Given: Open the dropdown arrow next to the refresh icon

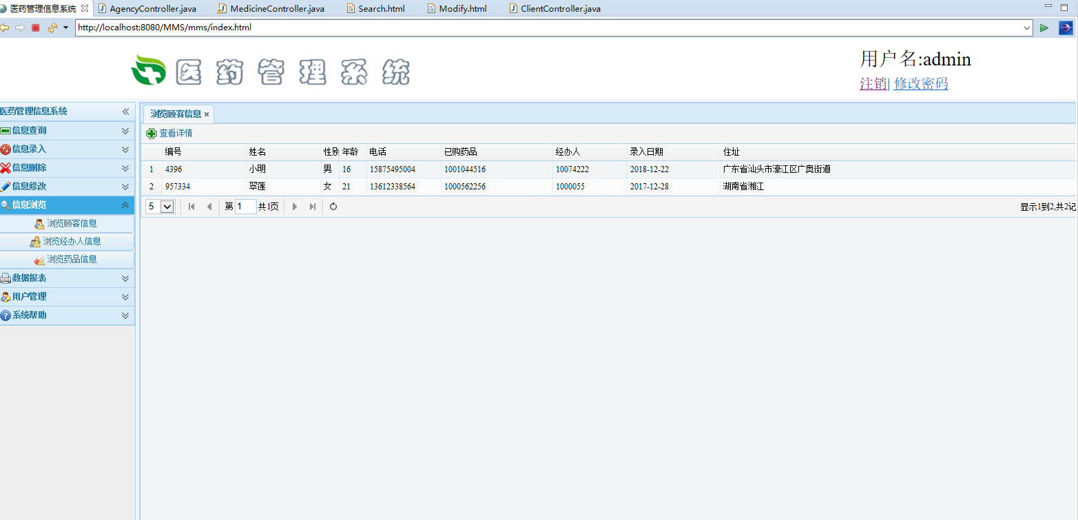Looking at the screenshot, I should 65,28.
